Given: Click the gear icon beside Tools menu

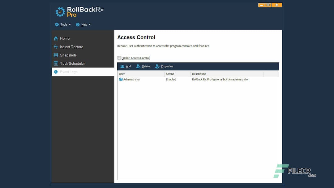Looking at the screenshot, I should click(57, 24).
